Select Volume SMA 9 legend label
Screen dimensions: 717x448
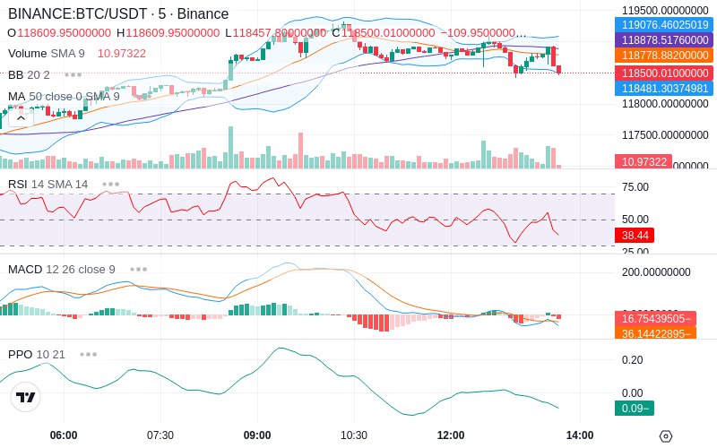pos(47,54)
